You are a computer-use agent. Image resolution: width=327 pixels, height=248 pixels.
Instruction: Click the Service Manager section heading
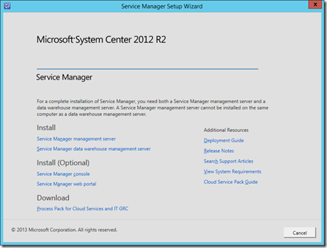point(64,77)
